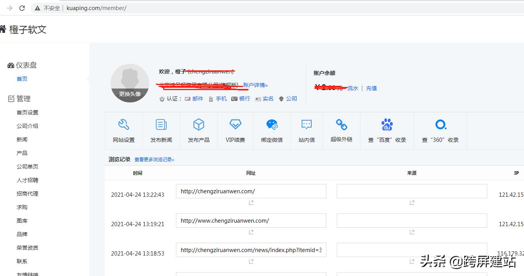This screenshot has width=524, height=276.
Task: Open external link icon under news/index.php URL
Action: click(x=251, y=261)
